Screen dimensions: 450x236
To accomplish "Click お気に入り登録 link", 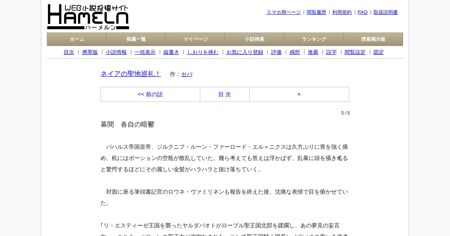I will coord(245,52).
